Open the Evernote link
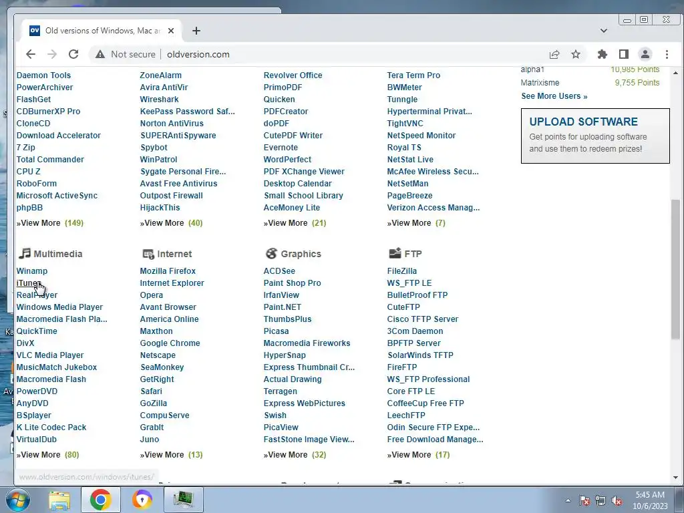 (281, 148)
